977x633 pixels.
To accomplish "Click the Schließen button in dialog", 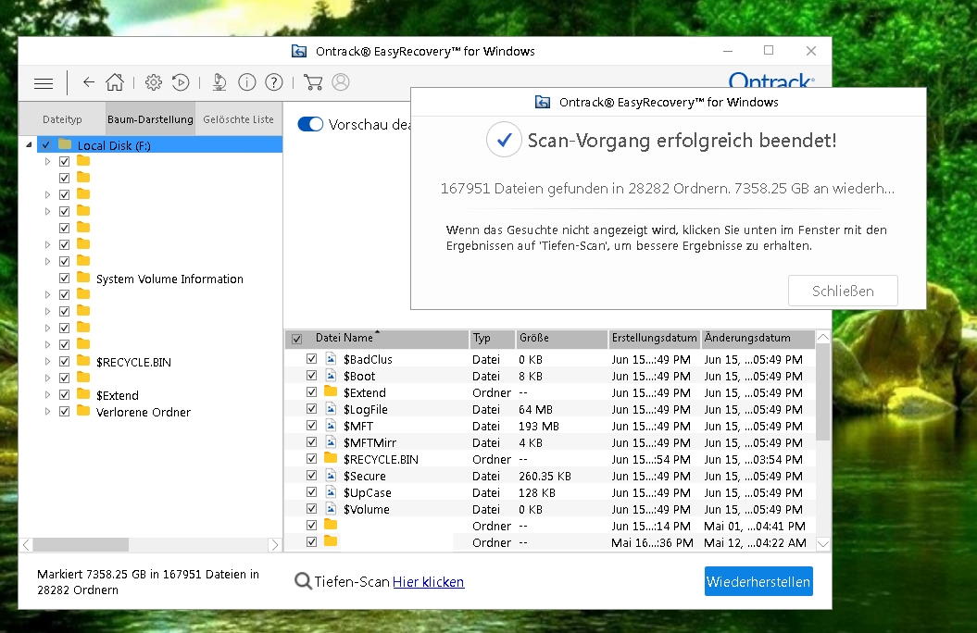I will point(843,291).
